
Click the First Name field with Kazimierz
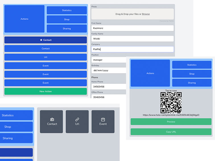pyautogui.click(x=132, y=28)
